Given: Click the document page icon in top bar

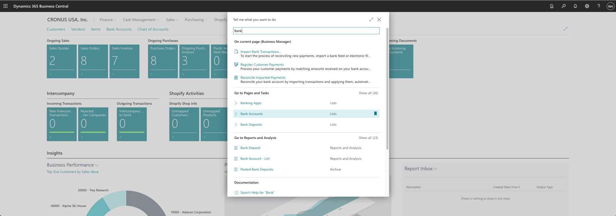Looking at the screenshot, I should click(552, 6).
